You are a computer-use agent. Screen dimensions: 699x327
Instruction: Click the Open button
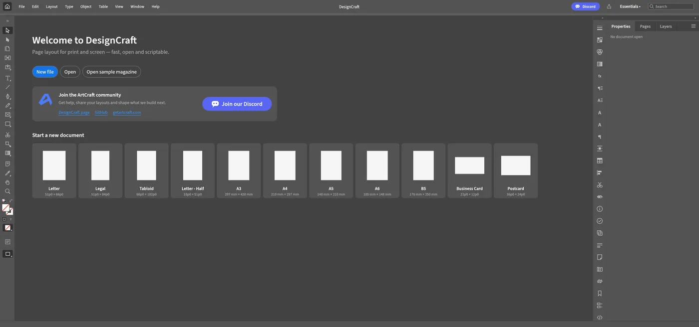pyautogui.click(x=70, y=72)
